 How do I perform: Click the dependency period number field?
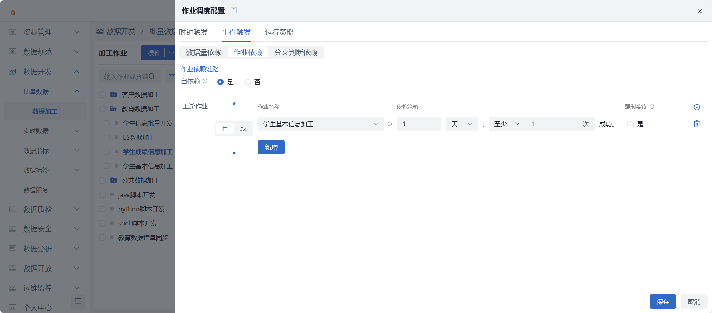[419, 124]
